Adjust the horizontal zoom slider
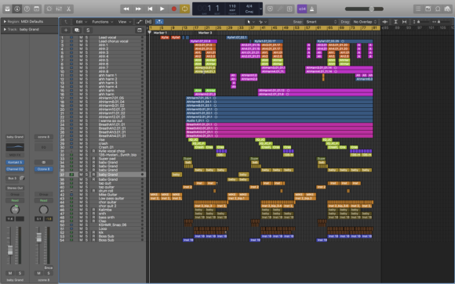 point(442,22)
